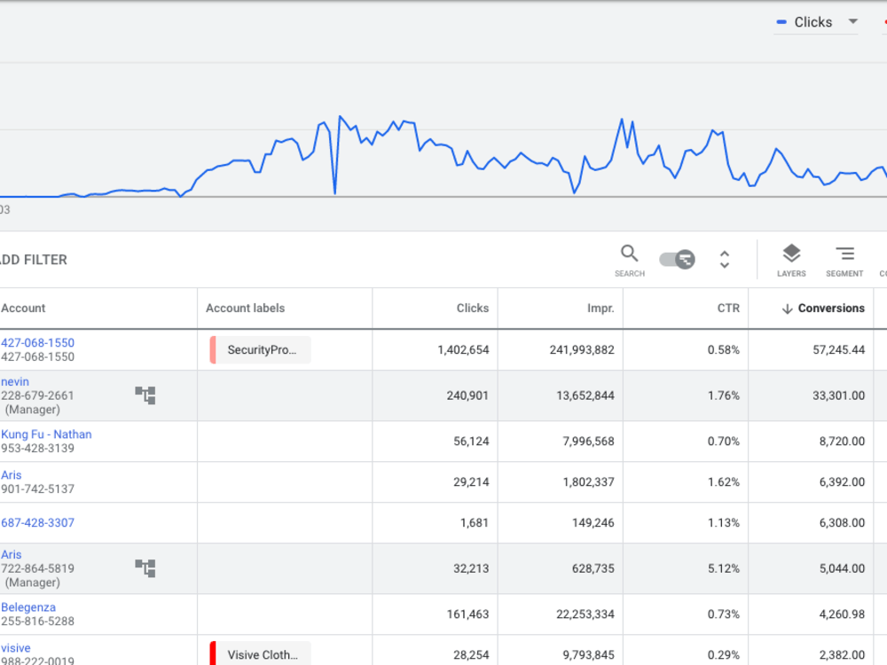Open the Layers tool
The height and width of the screenshot is (665, 887).
[x=791, y=260]
